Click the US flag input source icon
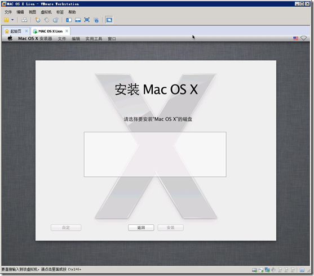Image resolution: width=314 pixels, height=276 pixels. coord(295,38)
